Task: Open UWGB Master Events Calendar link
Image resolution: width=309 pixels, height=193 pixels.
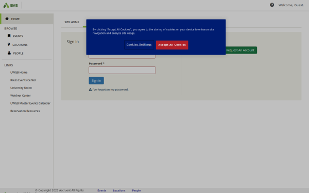Action: pyautogui.click(x=30, y=103)
